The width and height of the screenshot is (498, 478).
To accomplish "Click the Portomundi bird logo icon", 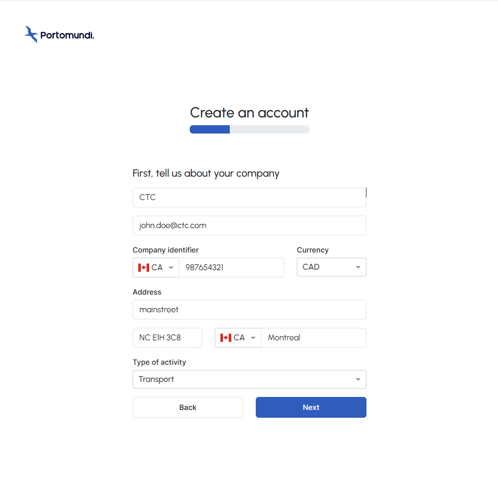I will tap(31, 34).
